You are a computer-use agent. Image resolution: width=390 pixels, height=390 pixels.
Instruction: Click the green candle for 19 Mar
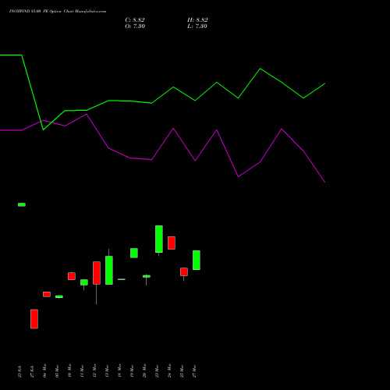tap(134, 253)
